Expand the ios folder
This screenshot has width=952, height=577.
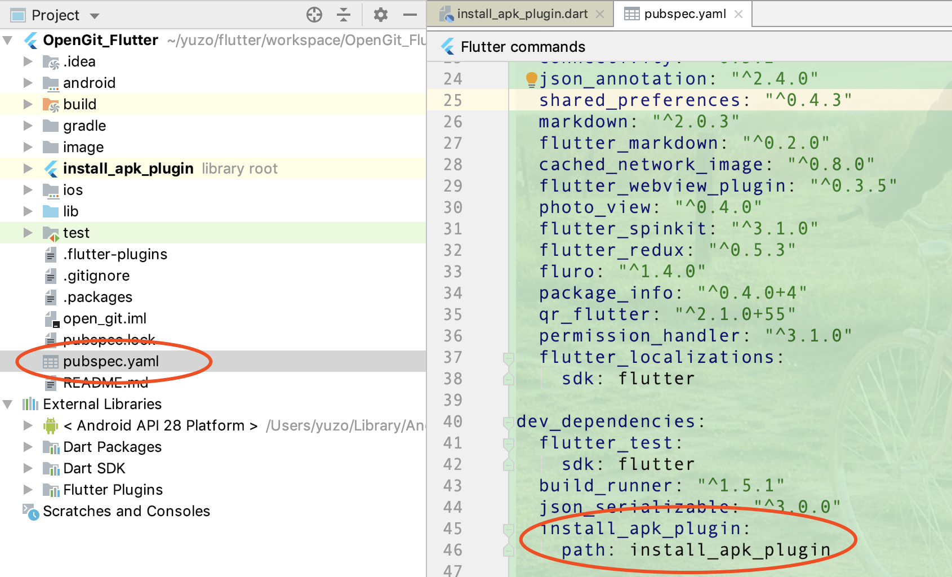28,189
